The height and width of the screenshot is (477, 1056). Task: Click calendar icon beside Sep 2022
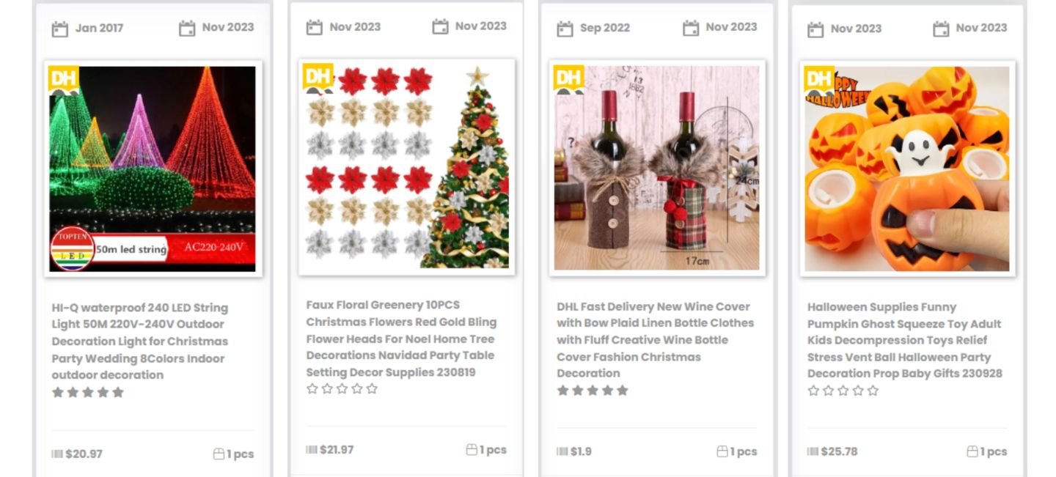[565, 29]
